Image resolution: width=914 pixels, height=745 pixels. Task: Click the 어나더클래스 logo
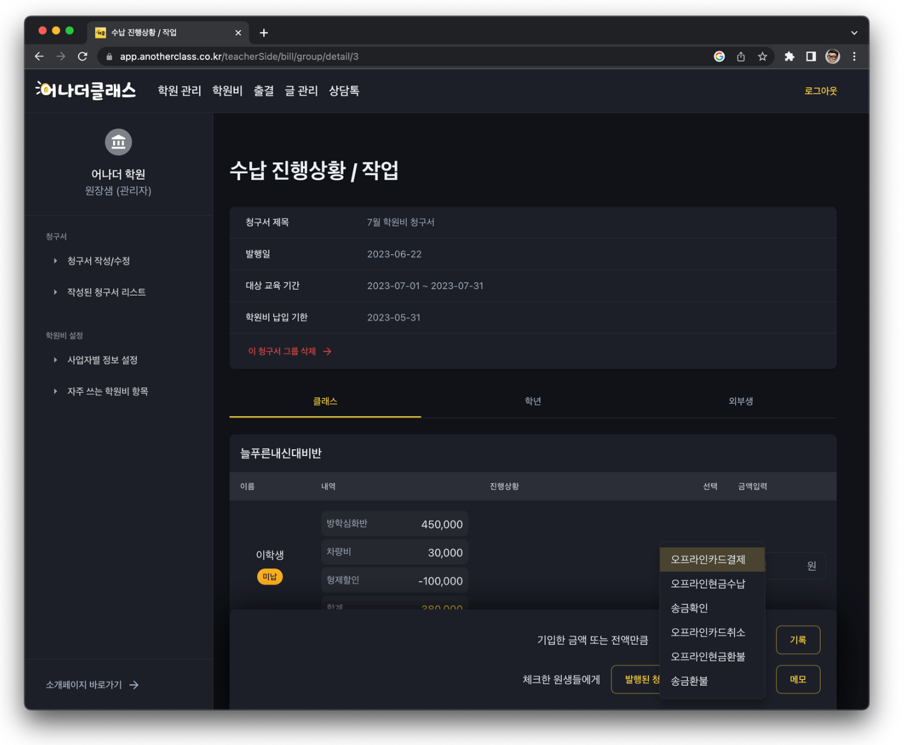pyautogui.click(x=86, y=91)
